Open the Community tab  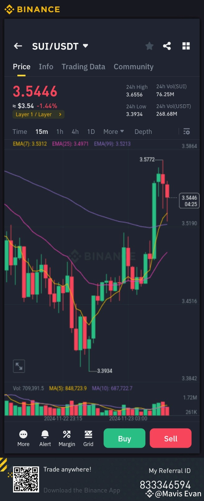pos(134,66)
